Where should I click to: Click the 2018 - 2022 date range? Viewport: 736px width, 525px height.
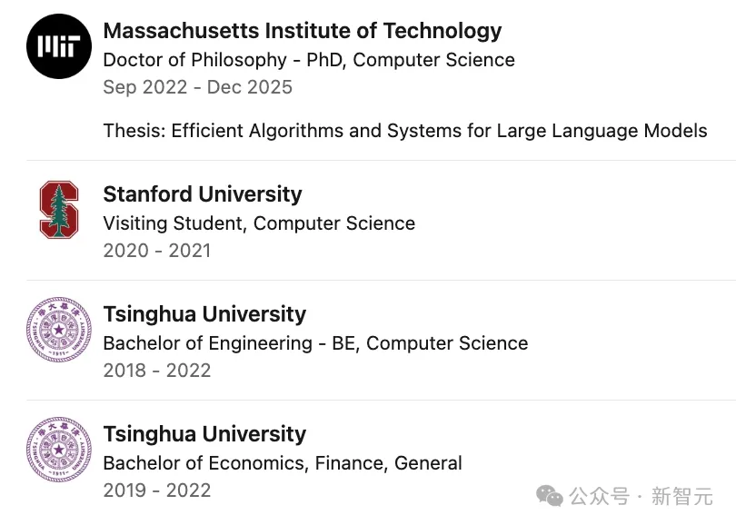156,371
